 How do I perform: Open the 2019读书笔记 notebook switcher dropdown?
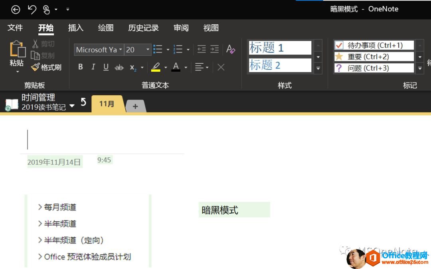(72, 106)
